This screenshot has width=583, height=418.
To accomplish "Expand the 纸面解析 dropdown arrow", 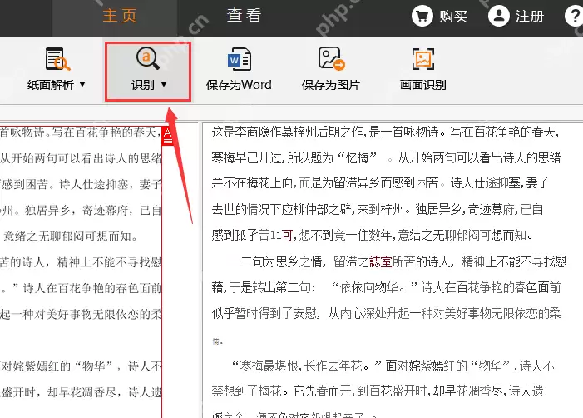I will point(82,84).
